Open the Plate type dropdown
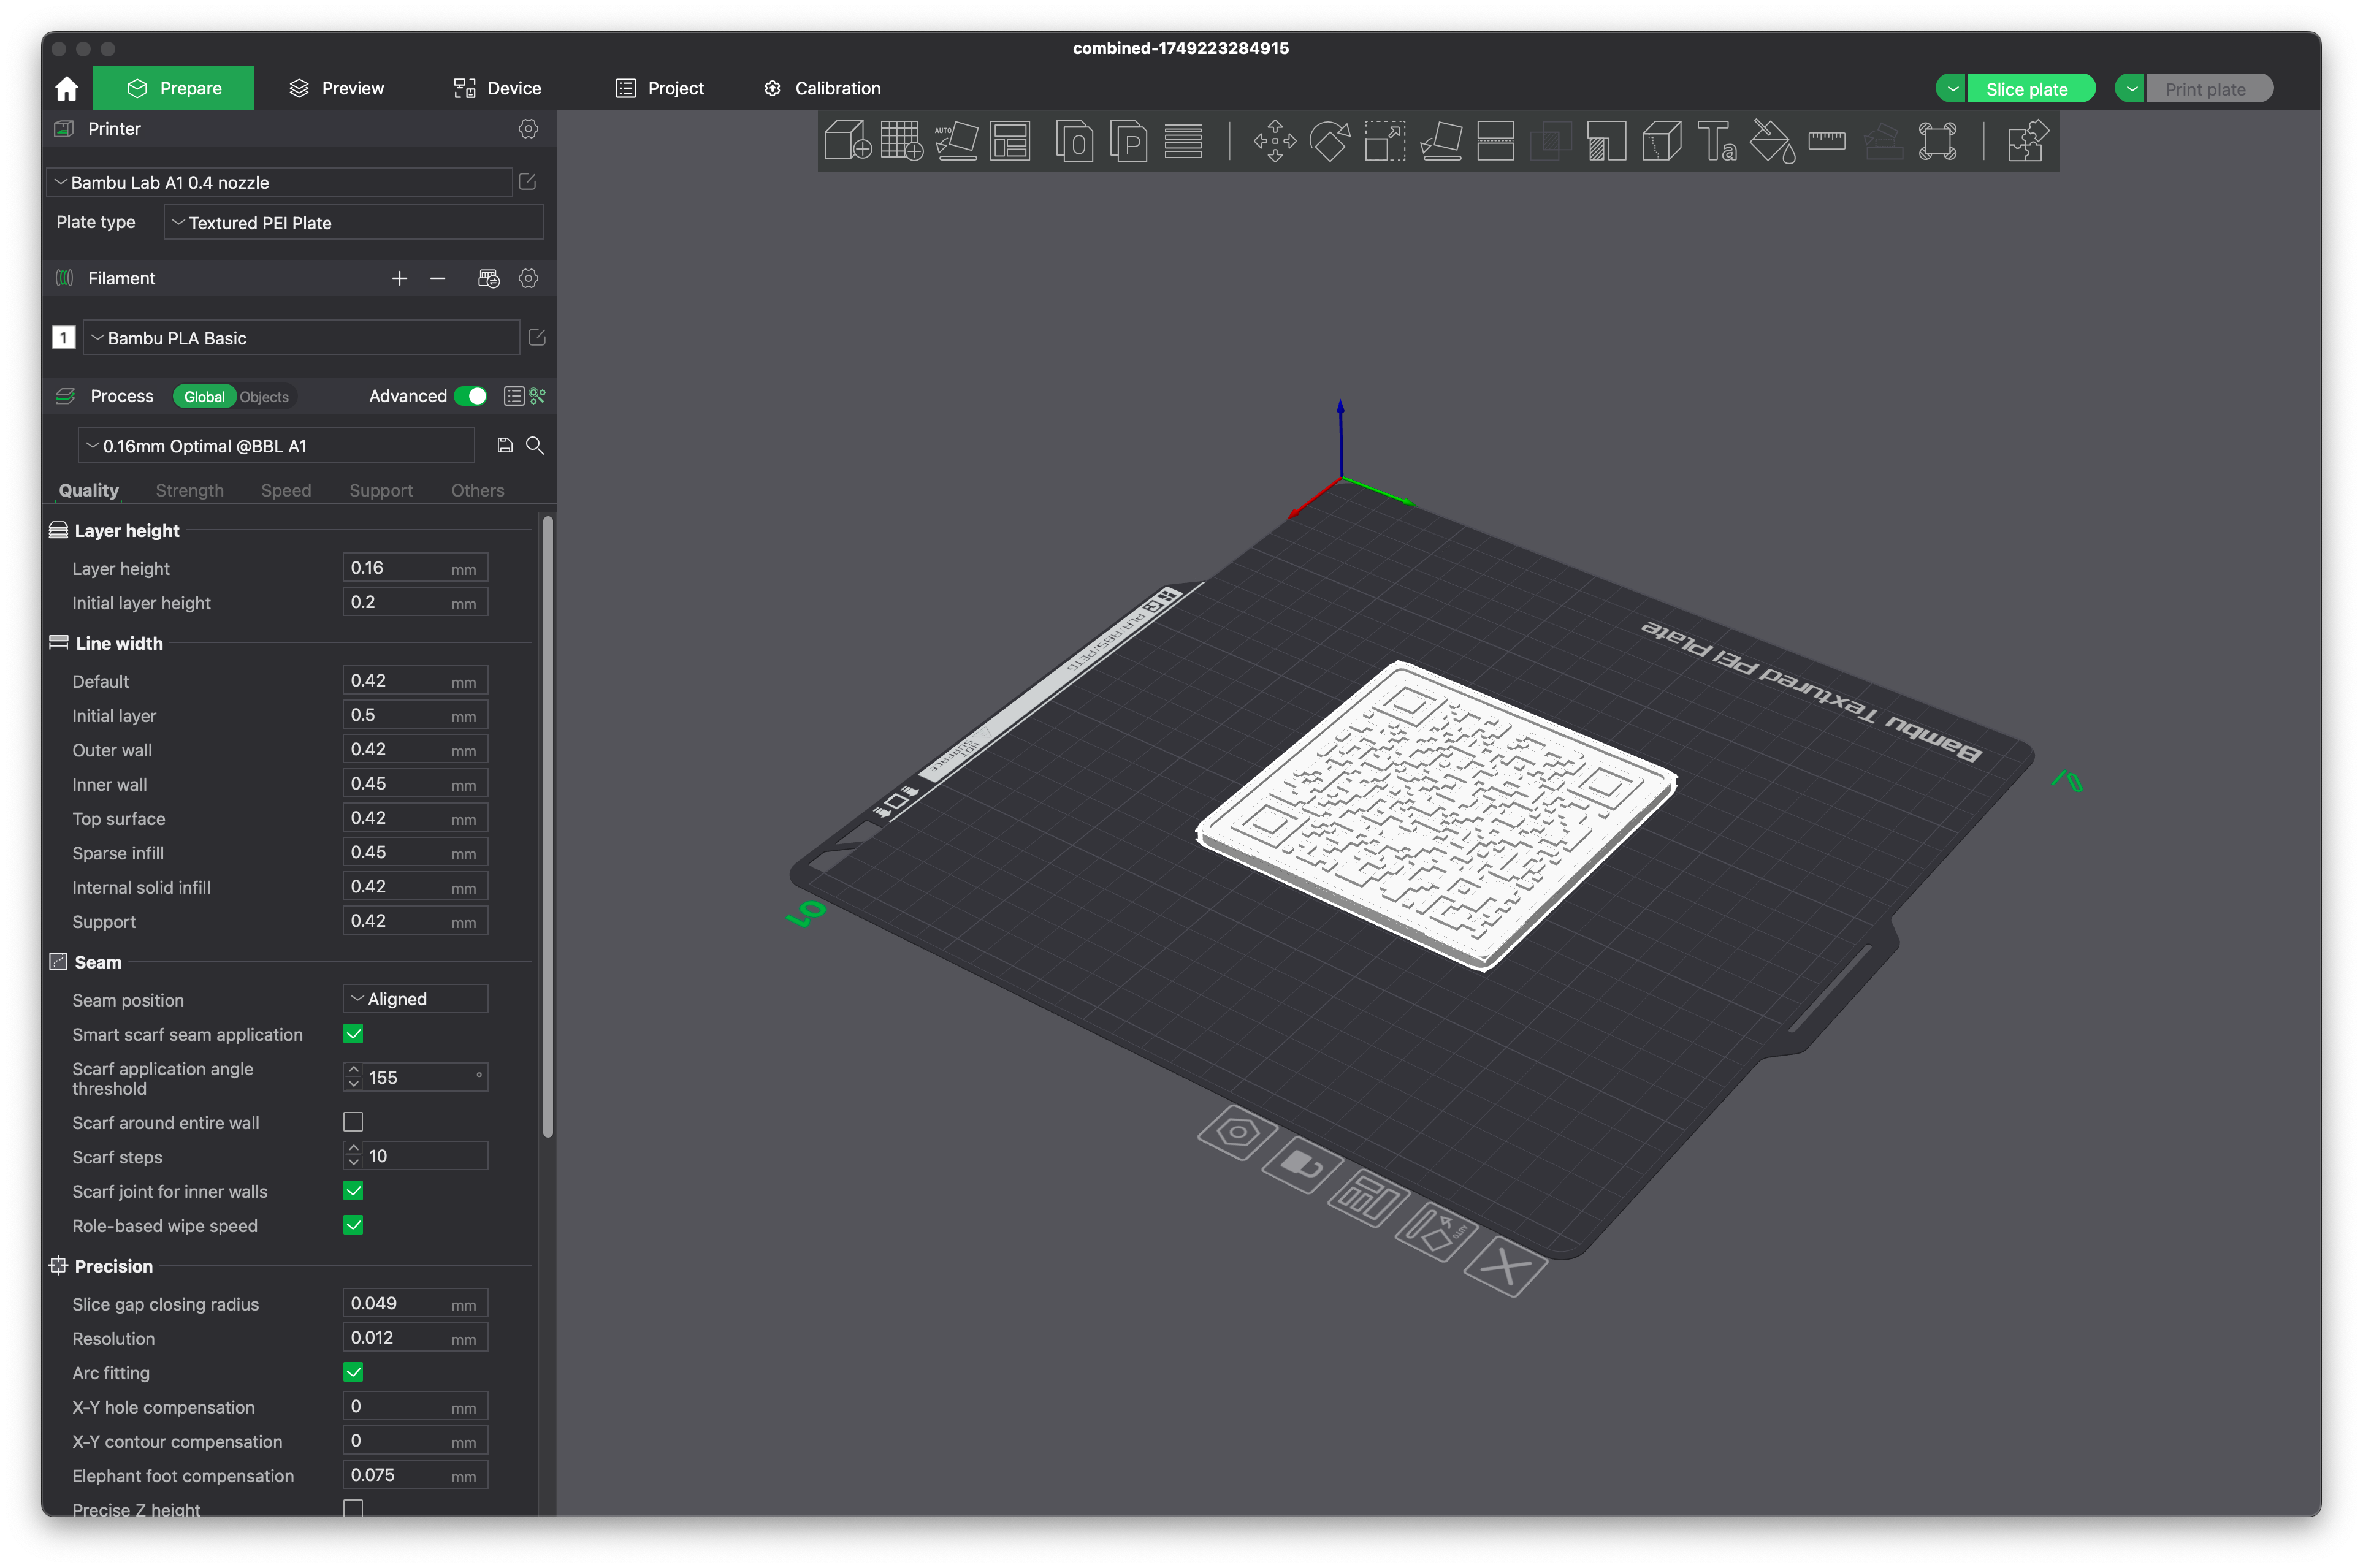 tap(353, 222)
